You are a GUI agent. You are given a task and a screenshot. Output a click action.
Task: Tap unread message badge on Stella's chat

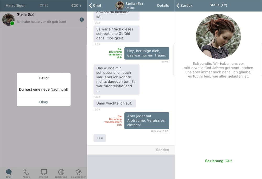point(82,20)
